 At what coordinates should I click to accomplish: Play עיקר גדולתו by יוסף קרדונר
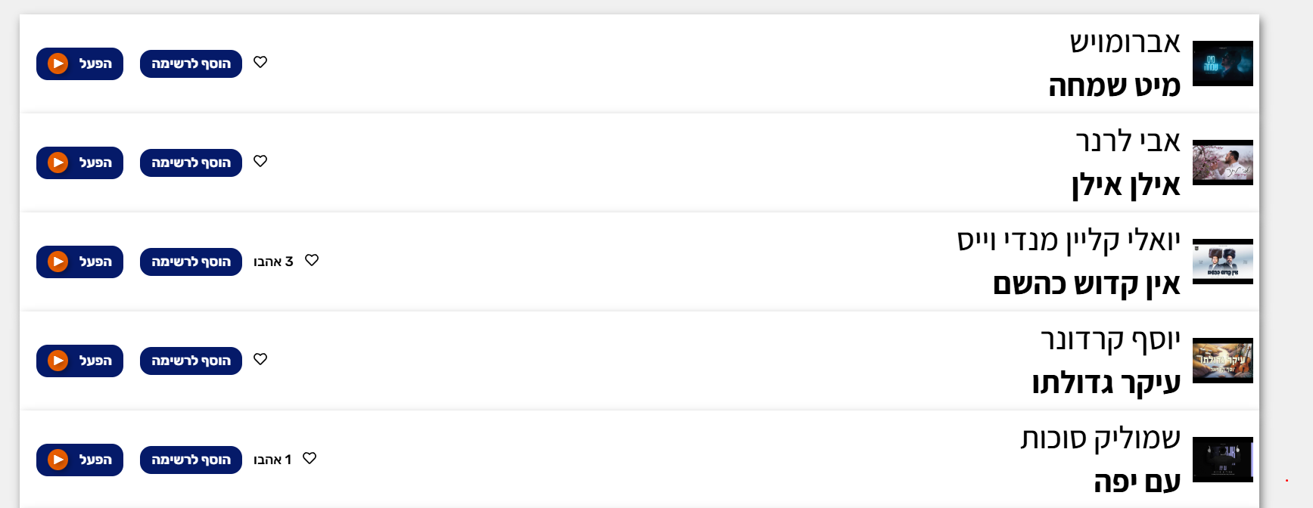(79, 361)
